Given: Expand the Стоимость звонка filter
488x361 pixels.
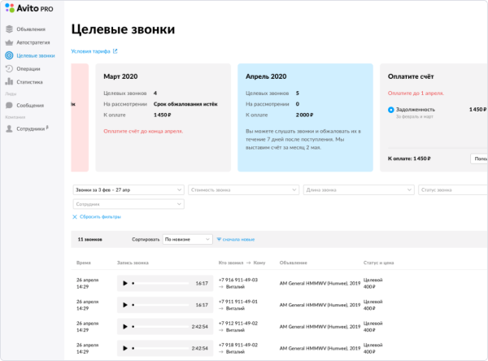Looking at the screenshot, I should 243,189.
